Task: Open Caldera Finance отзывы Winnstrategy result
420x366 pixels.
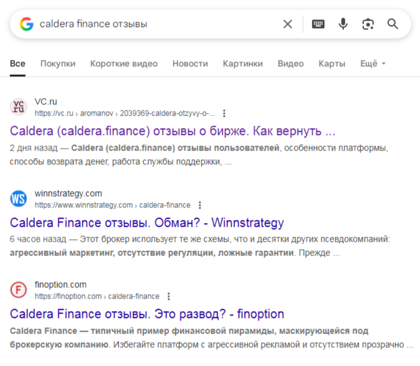Action: pos(147,223)
